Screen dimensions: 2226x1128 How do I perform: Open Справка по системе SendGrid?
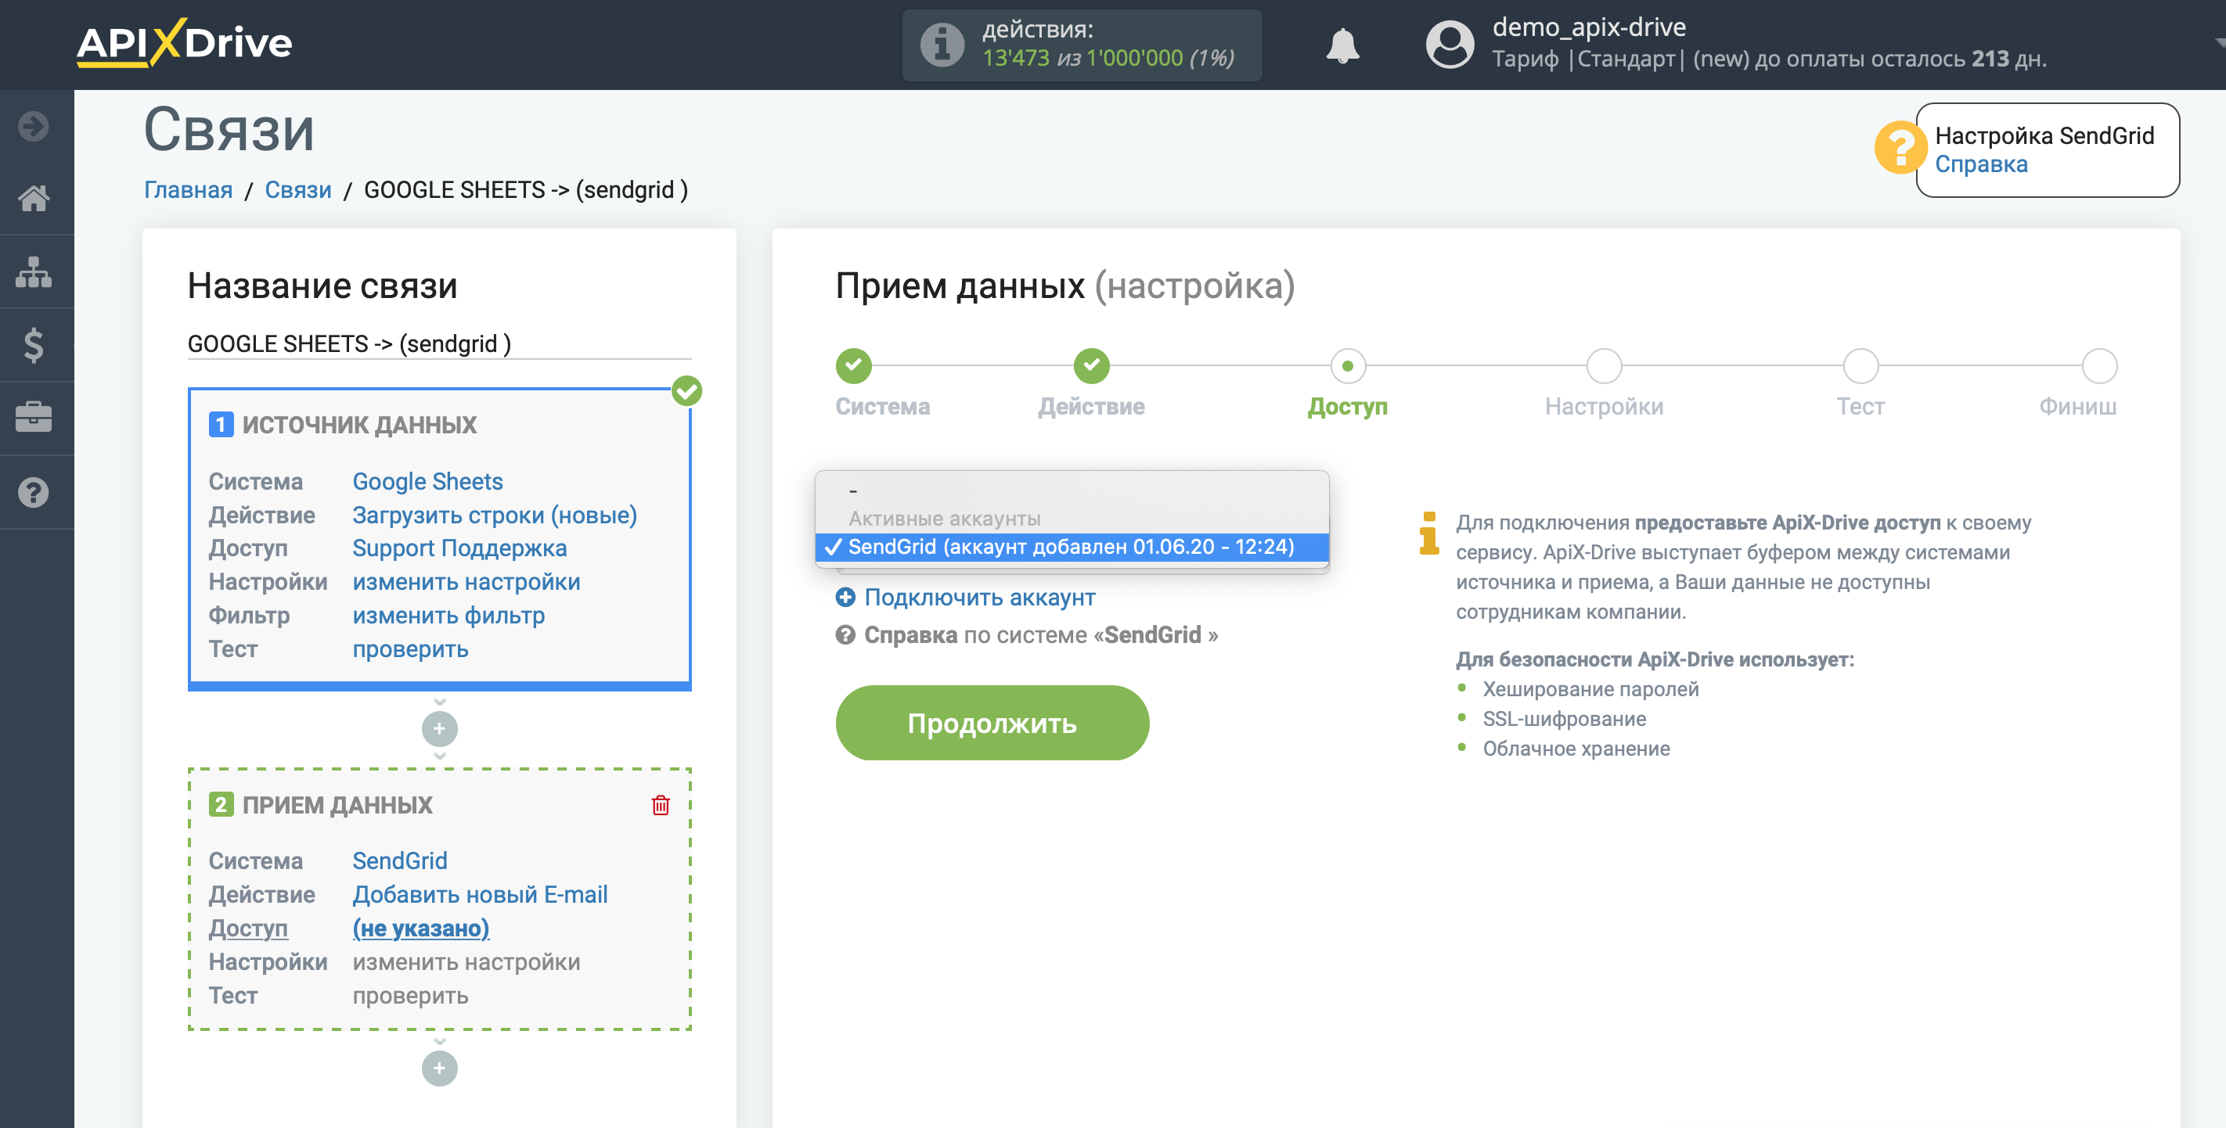pos(1040,636)
